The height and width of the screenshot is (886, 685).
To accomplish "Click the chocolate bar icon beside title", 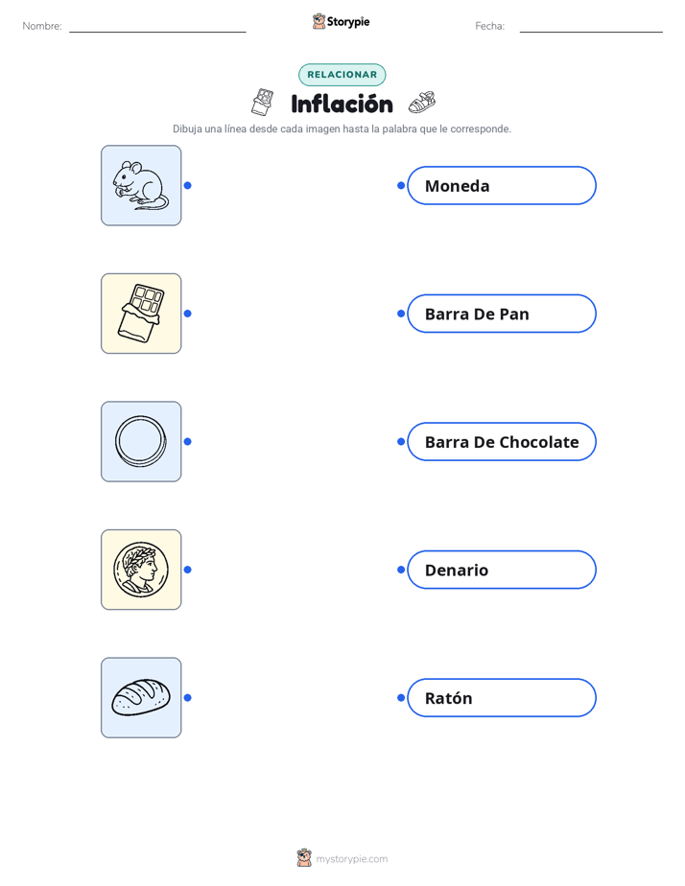I will [x=262, y=103].
